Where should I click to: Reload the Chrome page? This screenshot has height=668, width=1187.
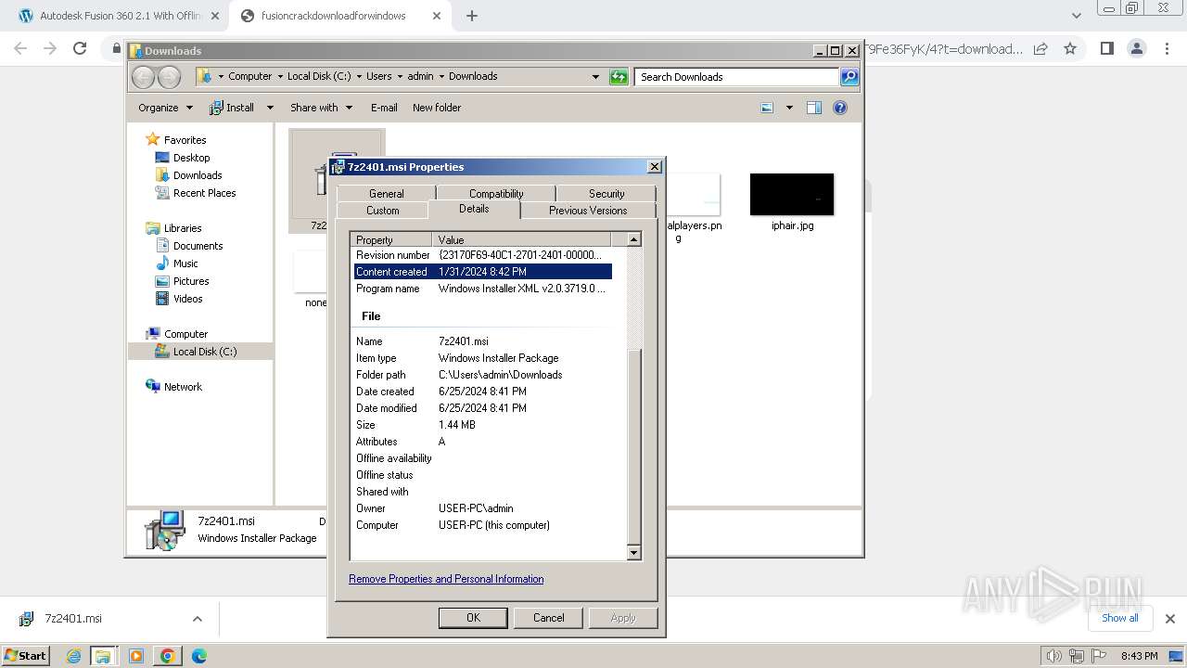click(x=80, y=48)
